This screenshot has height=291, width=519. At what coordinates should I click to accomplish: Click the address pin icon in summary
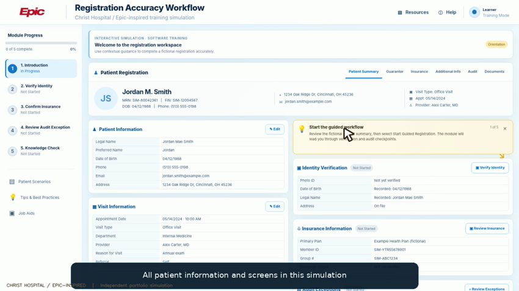[x=280, y=95]
